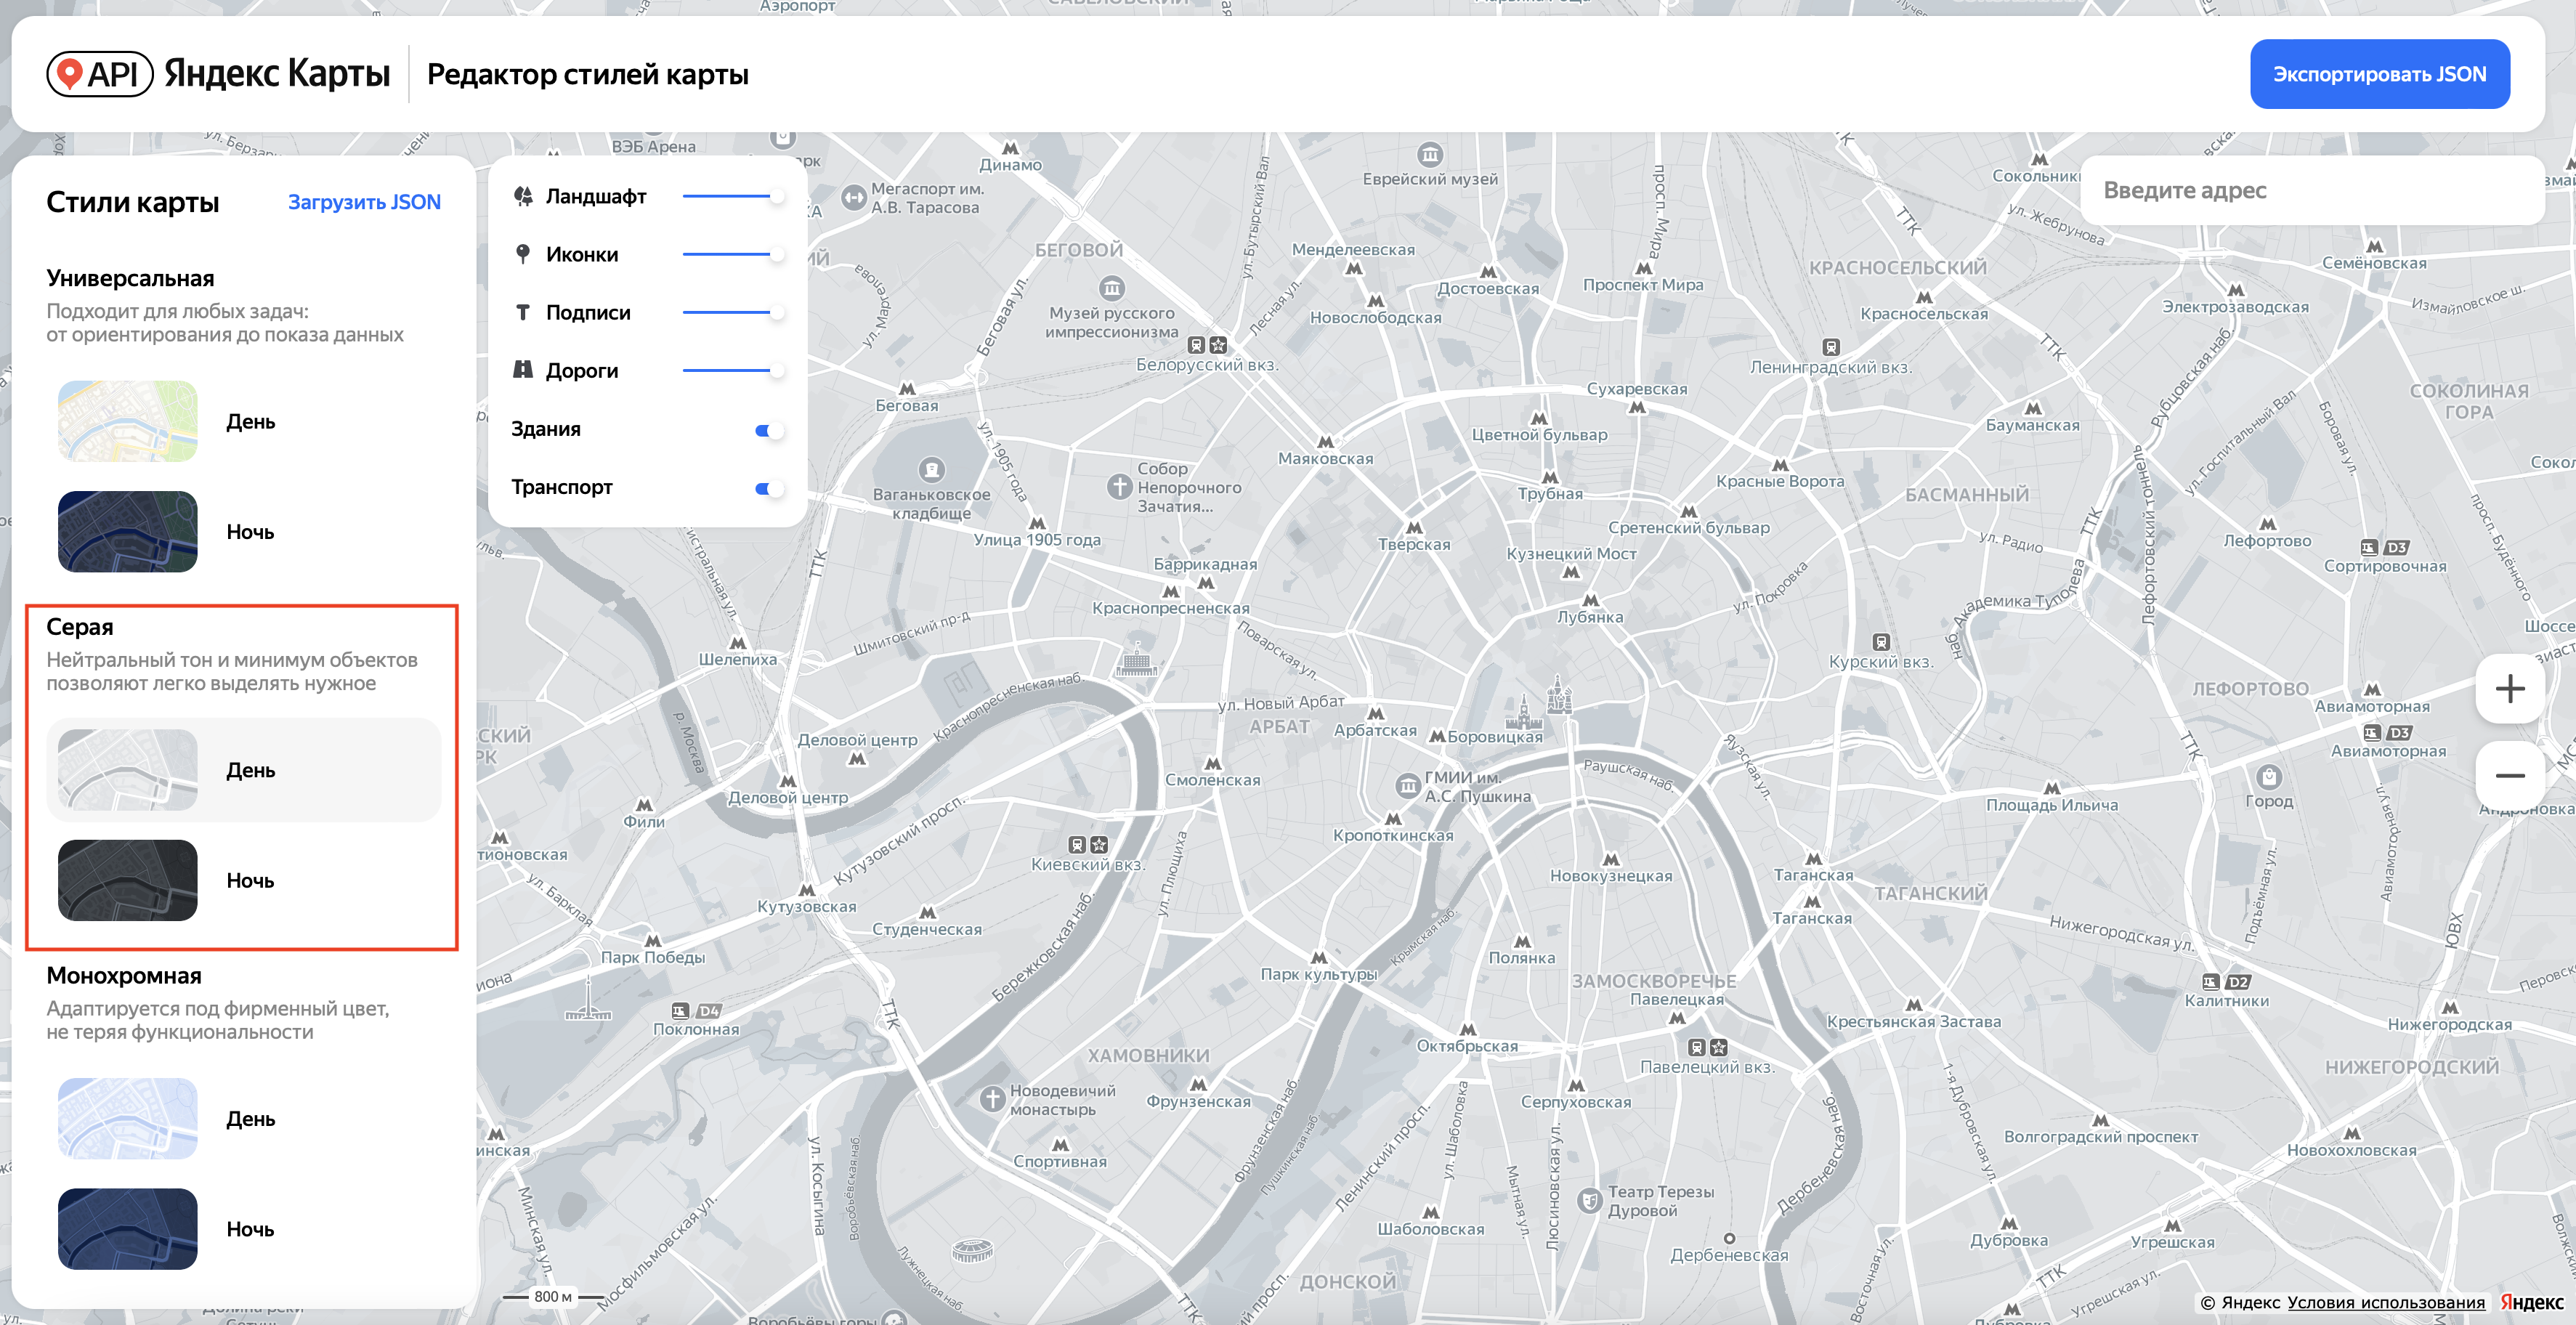Click the Калитники D2 station label
Image resolution: width=2576 pixels, height=1325 pixels.
2227,1001
